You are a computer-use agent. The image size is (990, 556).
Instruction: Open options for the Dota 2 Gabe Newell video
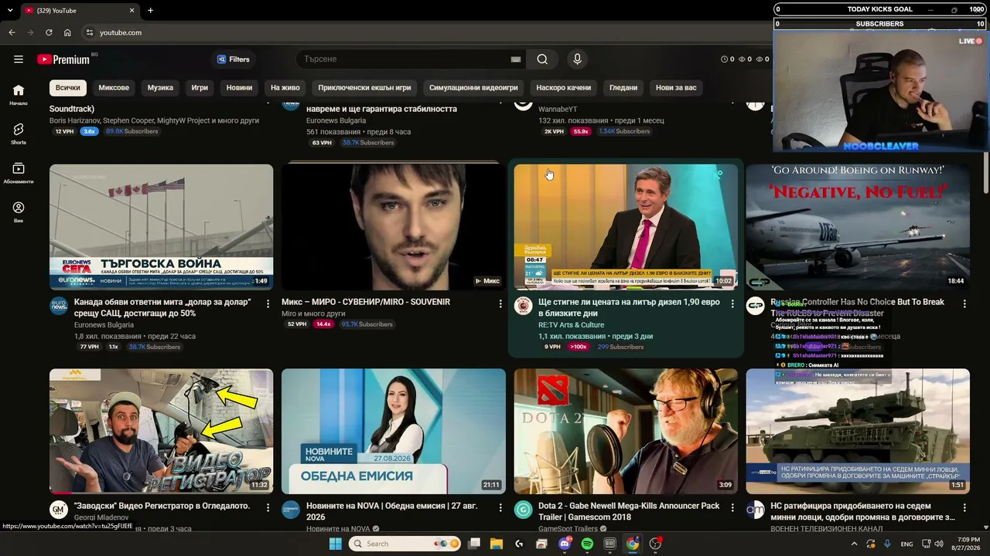pyautogui.click(x=732, y=509)
